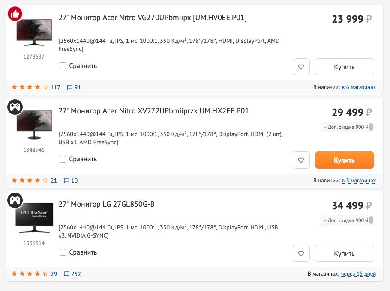Add Acer Nitro XV272UPbmiiprzx to wishlist heart icon
Viewport: 390px width, 291px height.
[301, 160]
